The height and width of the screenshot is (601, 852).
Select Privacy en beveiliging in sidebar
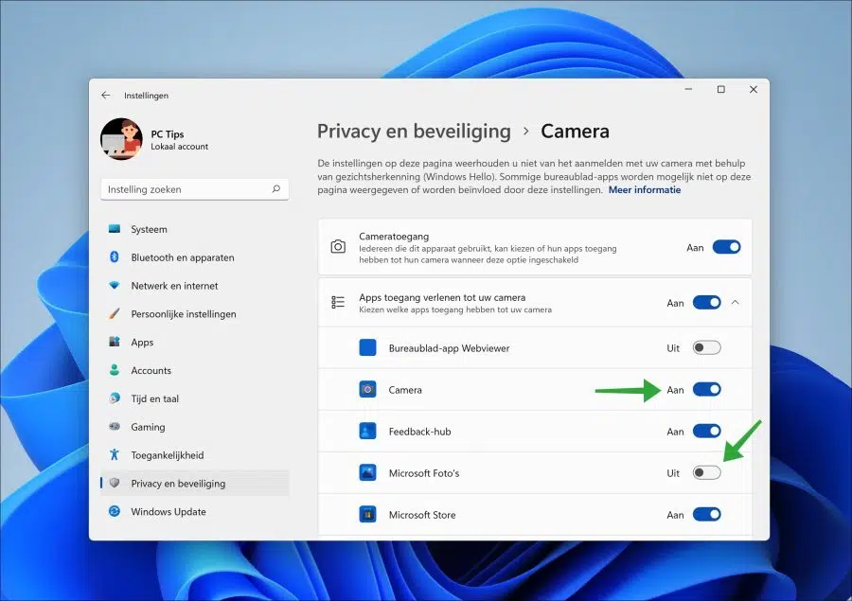click(194, 484)
